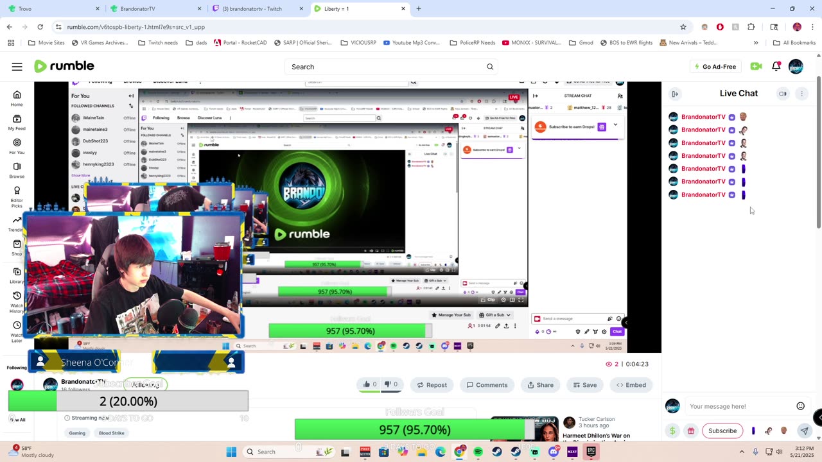Save the video with Save button
Image resolution: width=822 pixels, height=462 pixels.
click(584, 385)
